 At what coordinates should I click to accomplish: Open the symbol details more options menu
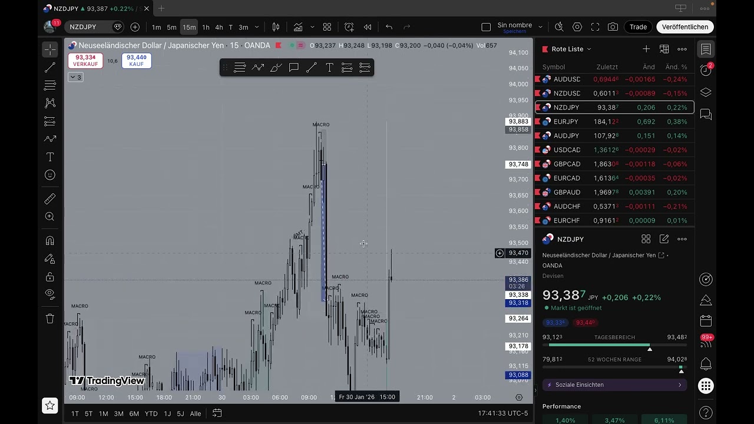682,239
